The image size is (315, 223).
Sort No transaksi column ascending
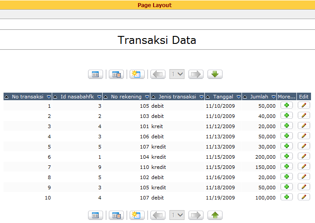point(7,97)
